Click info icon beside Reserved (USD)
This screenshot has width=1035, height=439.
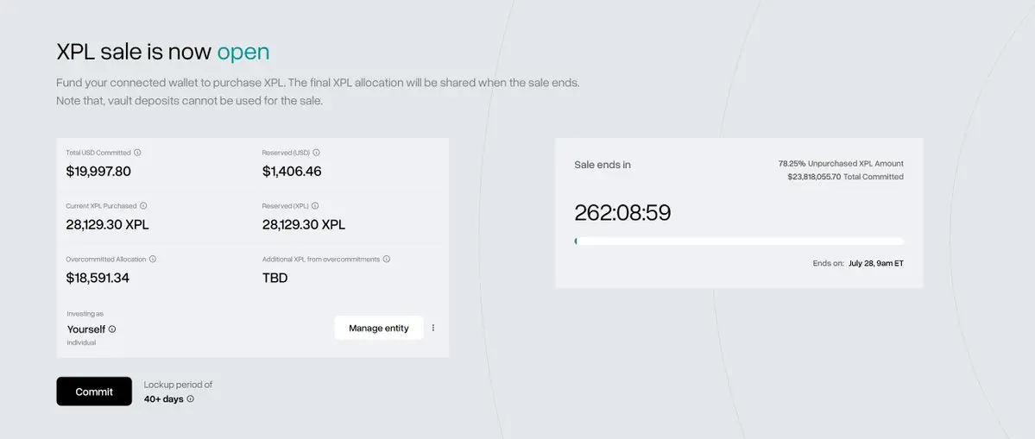(x=316, y=153)
